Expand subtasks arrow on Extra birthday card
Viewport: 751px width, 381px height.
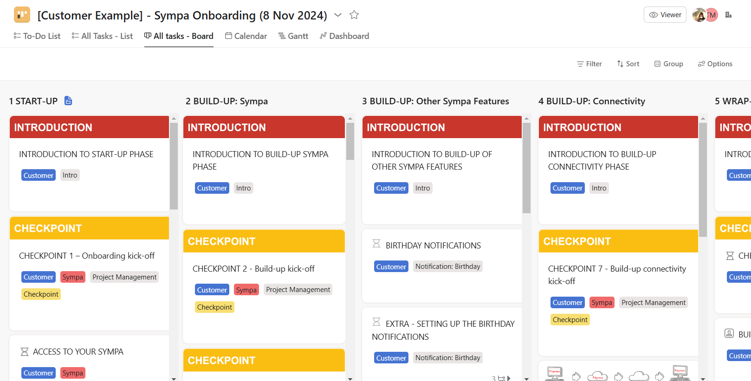tap(509, 378)
